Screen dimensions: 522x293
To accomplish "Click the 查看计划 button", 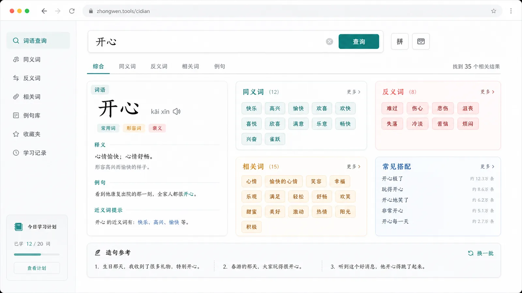I will point(37,268).
